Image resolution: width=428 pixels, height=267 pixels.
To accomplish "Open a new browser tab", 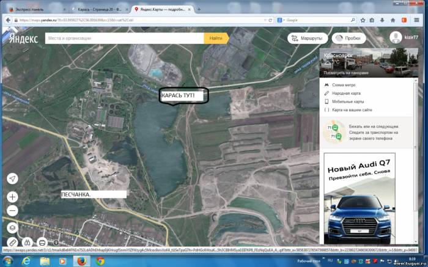I will pos(199,9).
